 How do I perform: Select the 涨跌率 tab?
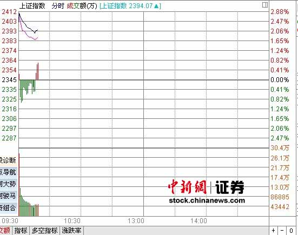[71, 231]
